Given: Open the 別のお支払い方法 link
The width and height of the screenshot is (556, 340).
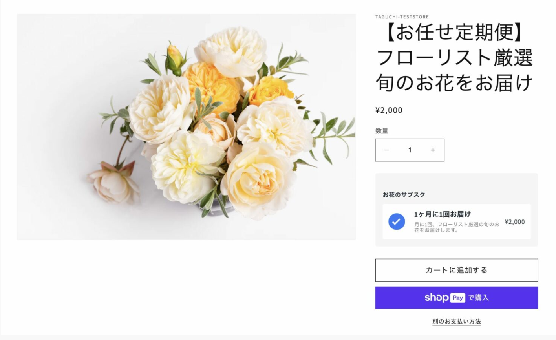Looking at the screenshot, I should point(456,322).
